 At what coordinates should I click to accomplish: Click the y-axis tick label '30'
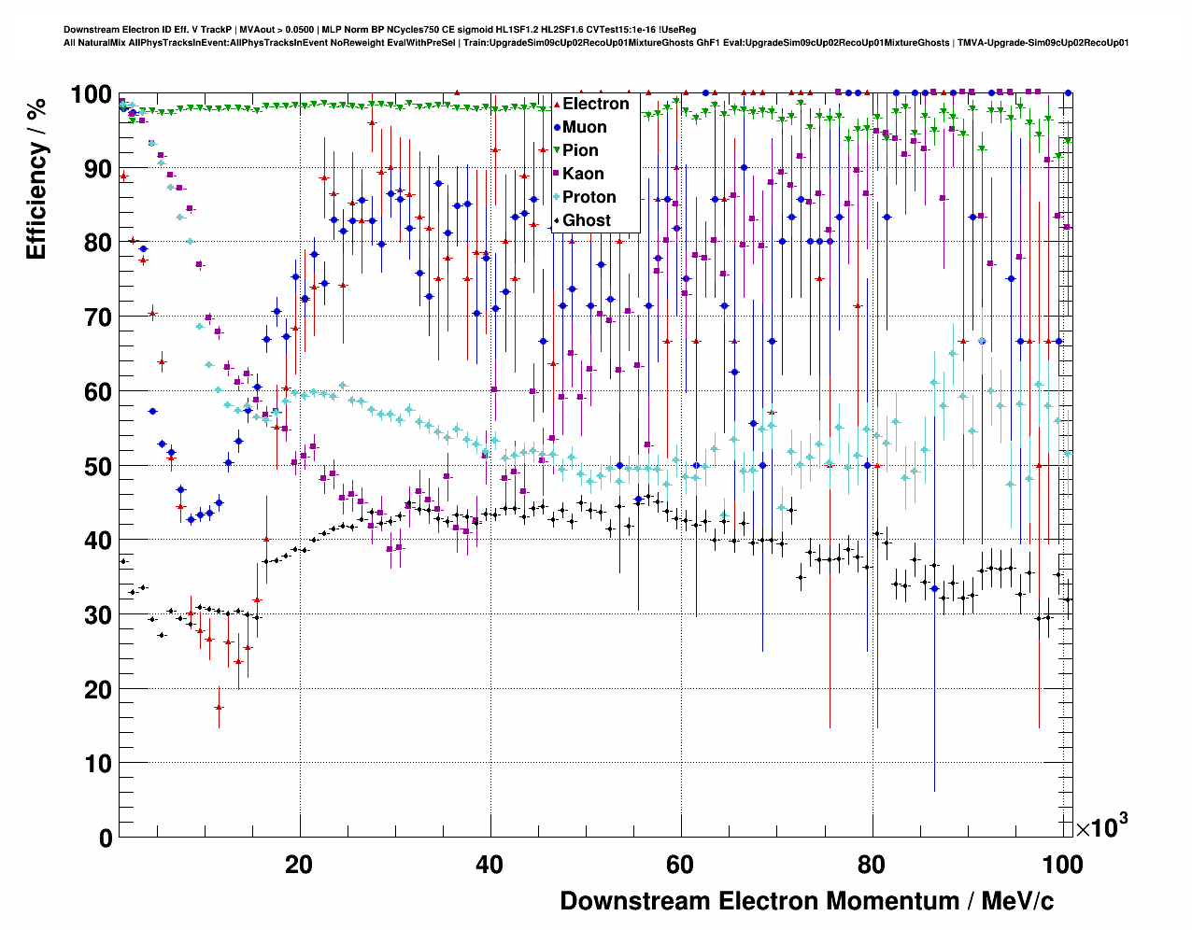click(98, 615)
